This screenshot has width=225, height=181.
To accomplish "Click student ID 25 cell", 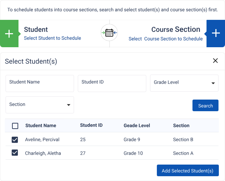I will tap(83, 140).
